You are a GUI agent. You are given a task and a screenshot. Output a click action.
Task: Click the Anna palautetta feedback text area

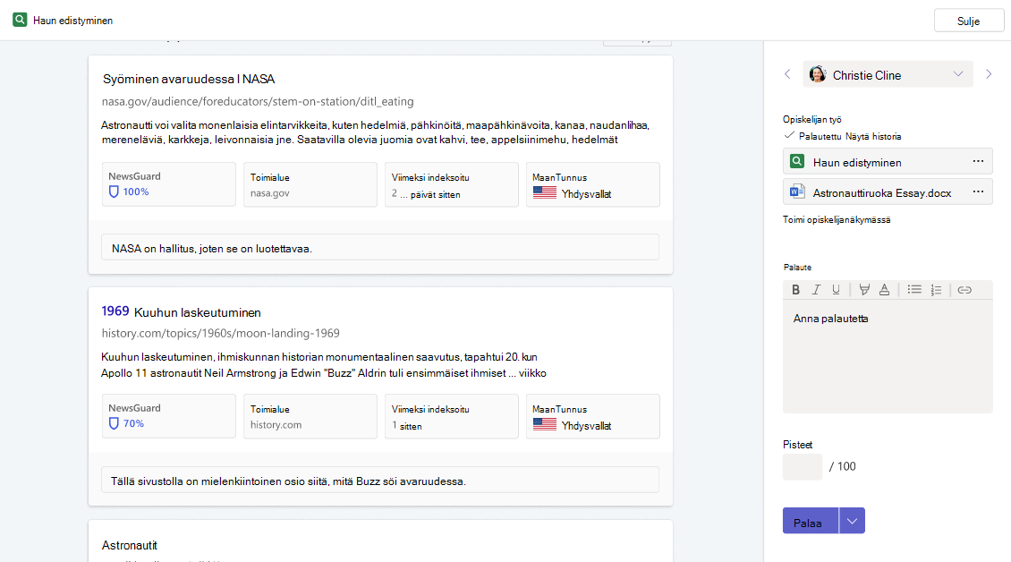(888, 357)
